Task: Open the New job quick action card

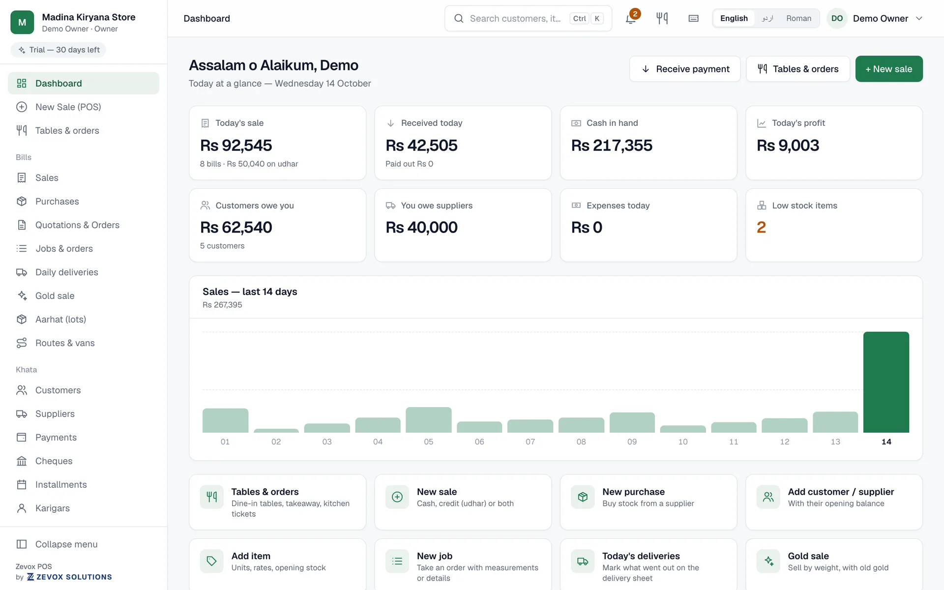Action: tap(463, 564)
